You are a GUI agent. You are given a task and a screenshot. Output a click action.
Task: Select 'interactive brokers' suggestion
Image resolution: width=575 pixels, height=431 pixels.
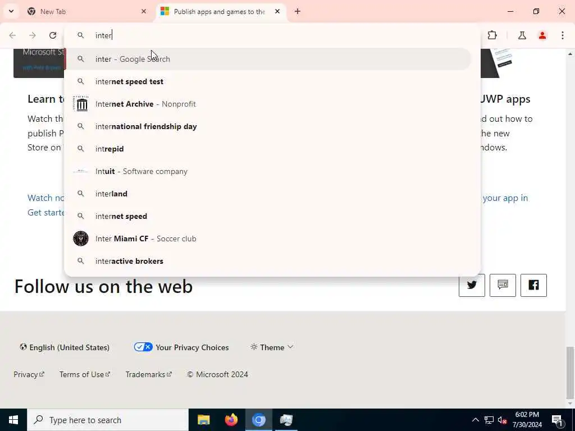coord(269,261)
